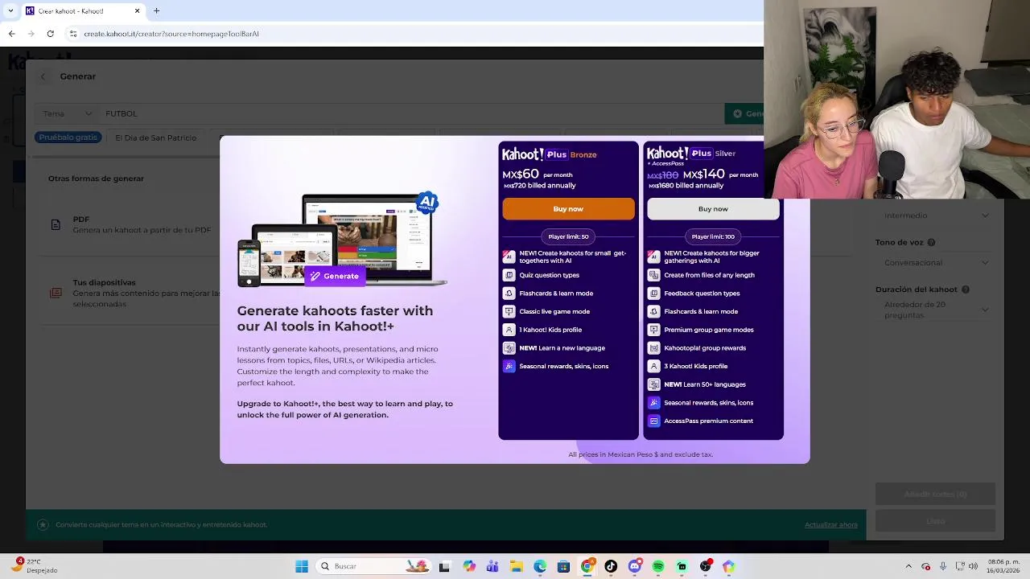Expand the 'Intermedio' difficulty dropdown
1030x579 pixels.
click(936, 216)
